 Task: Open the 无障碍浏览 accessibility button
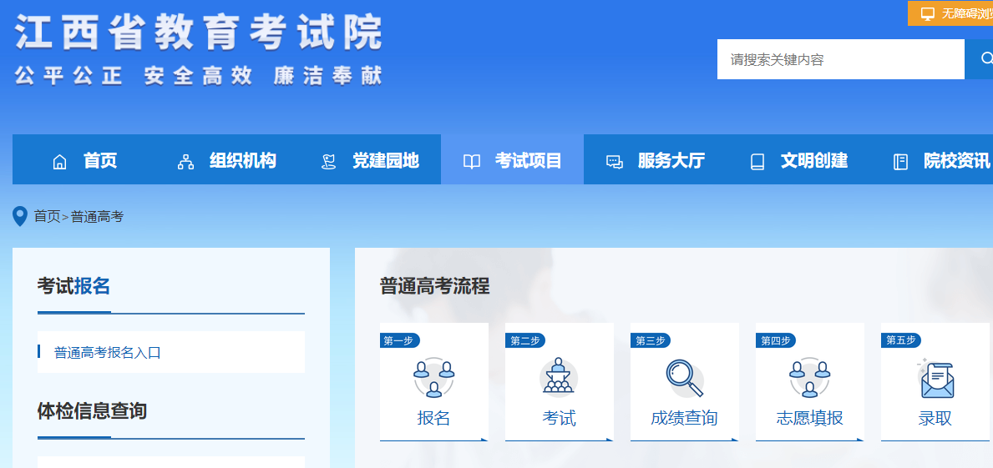(x=950, y=13)
